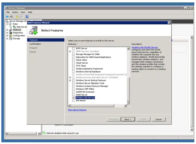Check Windows Biometric Framework

(x=73, y=69)
